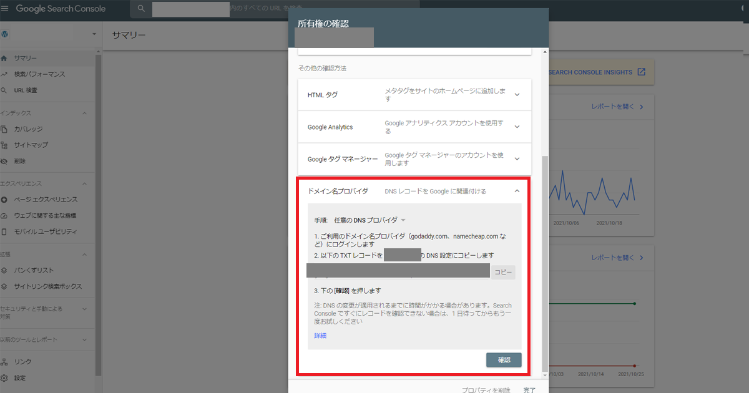Expand the HTML タグ verification method
Image resolution: width=749 pixels, height=393 pixels.
click(x=517, y=95)
